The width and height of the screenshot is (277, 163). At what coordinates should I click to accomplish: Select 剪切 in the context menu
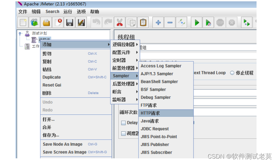click(x=76, y=54)
